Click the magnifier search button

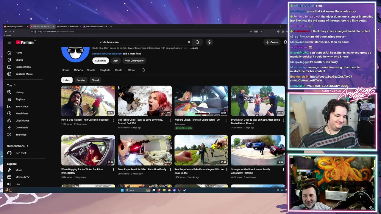click(197, 42)
